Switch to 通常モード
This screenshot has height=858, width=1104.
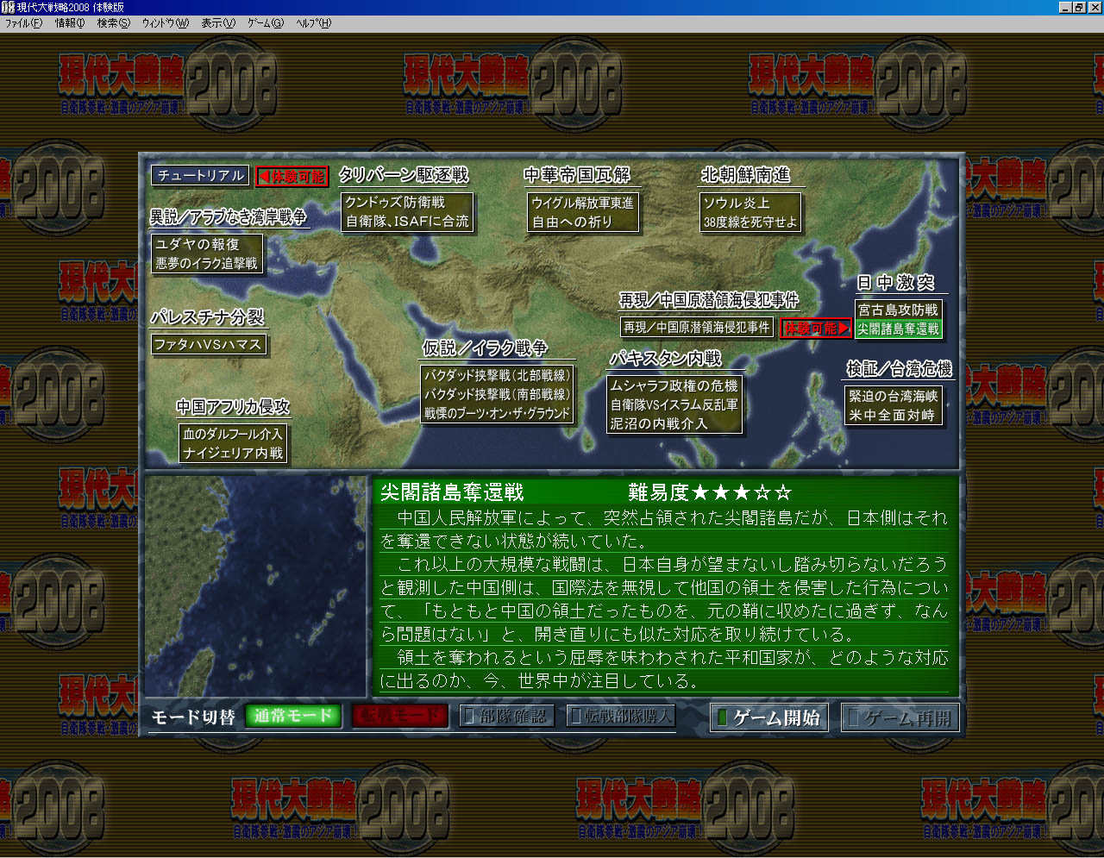click(x=293, y=716)
